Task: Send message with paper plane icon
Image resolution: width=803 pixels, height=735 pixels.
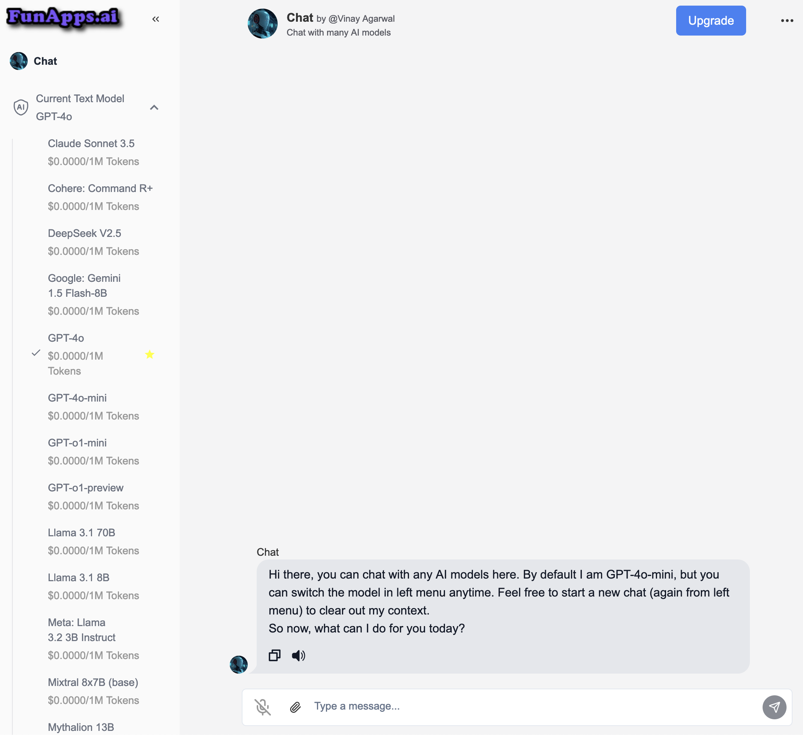Action: 774,707
